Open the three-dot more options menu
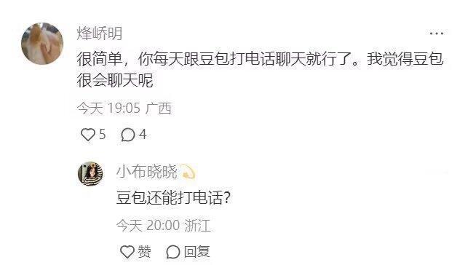Screen dimensions: 468x265 437,33
